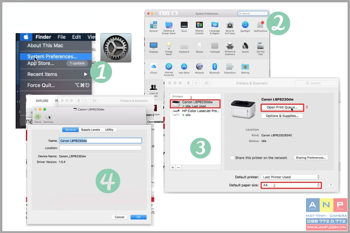350x233 pixels.
Task: Open Mission Control icon
Action: pos(199,25)
